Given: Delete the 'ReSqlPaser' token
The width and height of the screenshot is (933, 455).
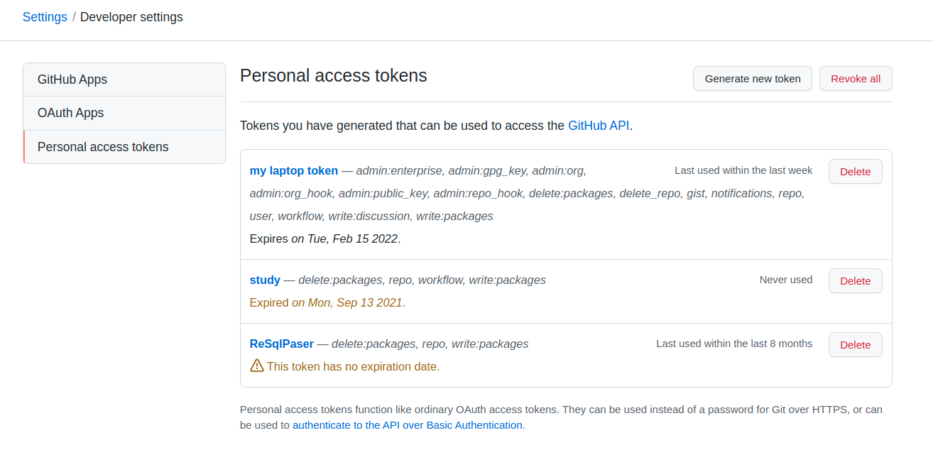Looking at the screenshot, I should coord(855,345).
